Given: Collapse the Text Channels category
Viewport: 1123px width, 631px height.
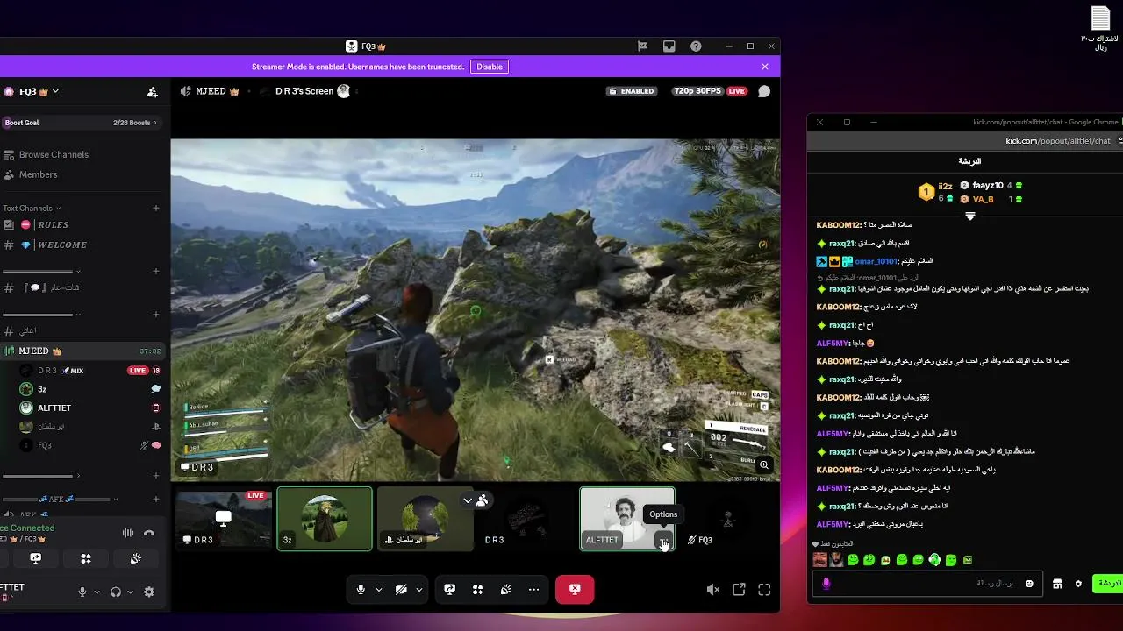Looking at the screenshot, I should 32,208.
